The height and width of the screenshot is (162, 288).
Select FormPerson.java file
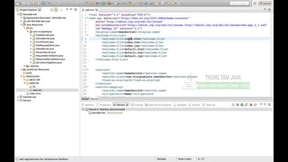pyautogui.click(x=45, y=42)
